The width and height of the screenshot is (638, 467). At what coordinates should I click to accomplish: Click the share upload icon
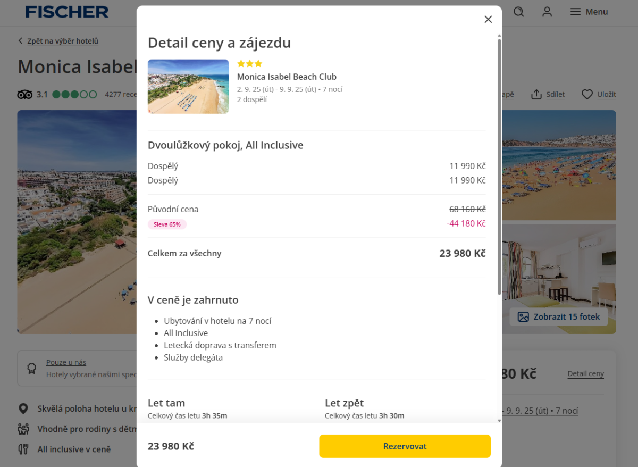click(536, 95)
